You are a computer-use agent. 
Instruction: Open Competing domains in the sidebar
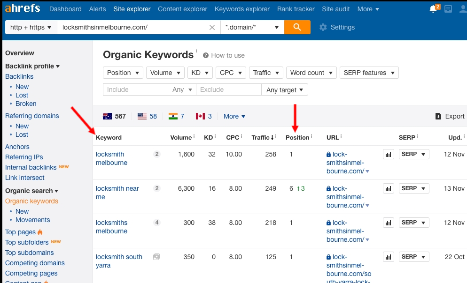[x=35, y=263]
